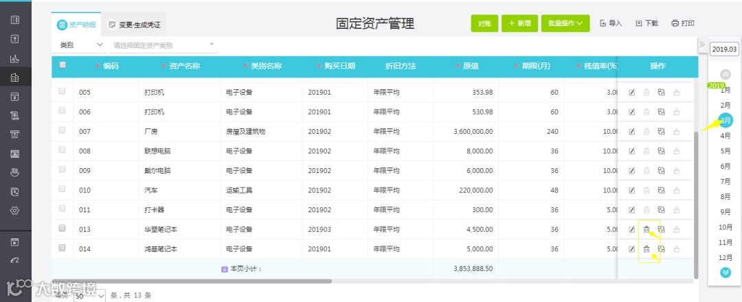Select month 2月 in period list
This screenshot has width=742, height=302.
(725, 105)
